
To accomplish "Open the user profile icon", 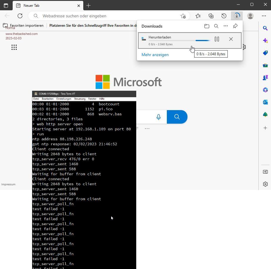I will tap(250, 16).
